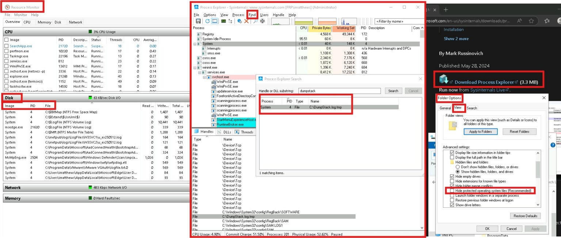
Task: Click the process tree view icon
Action: click(230, 21)
